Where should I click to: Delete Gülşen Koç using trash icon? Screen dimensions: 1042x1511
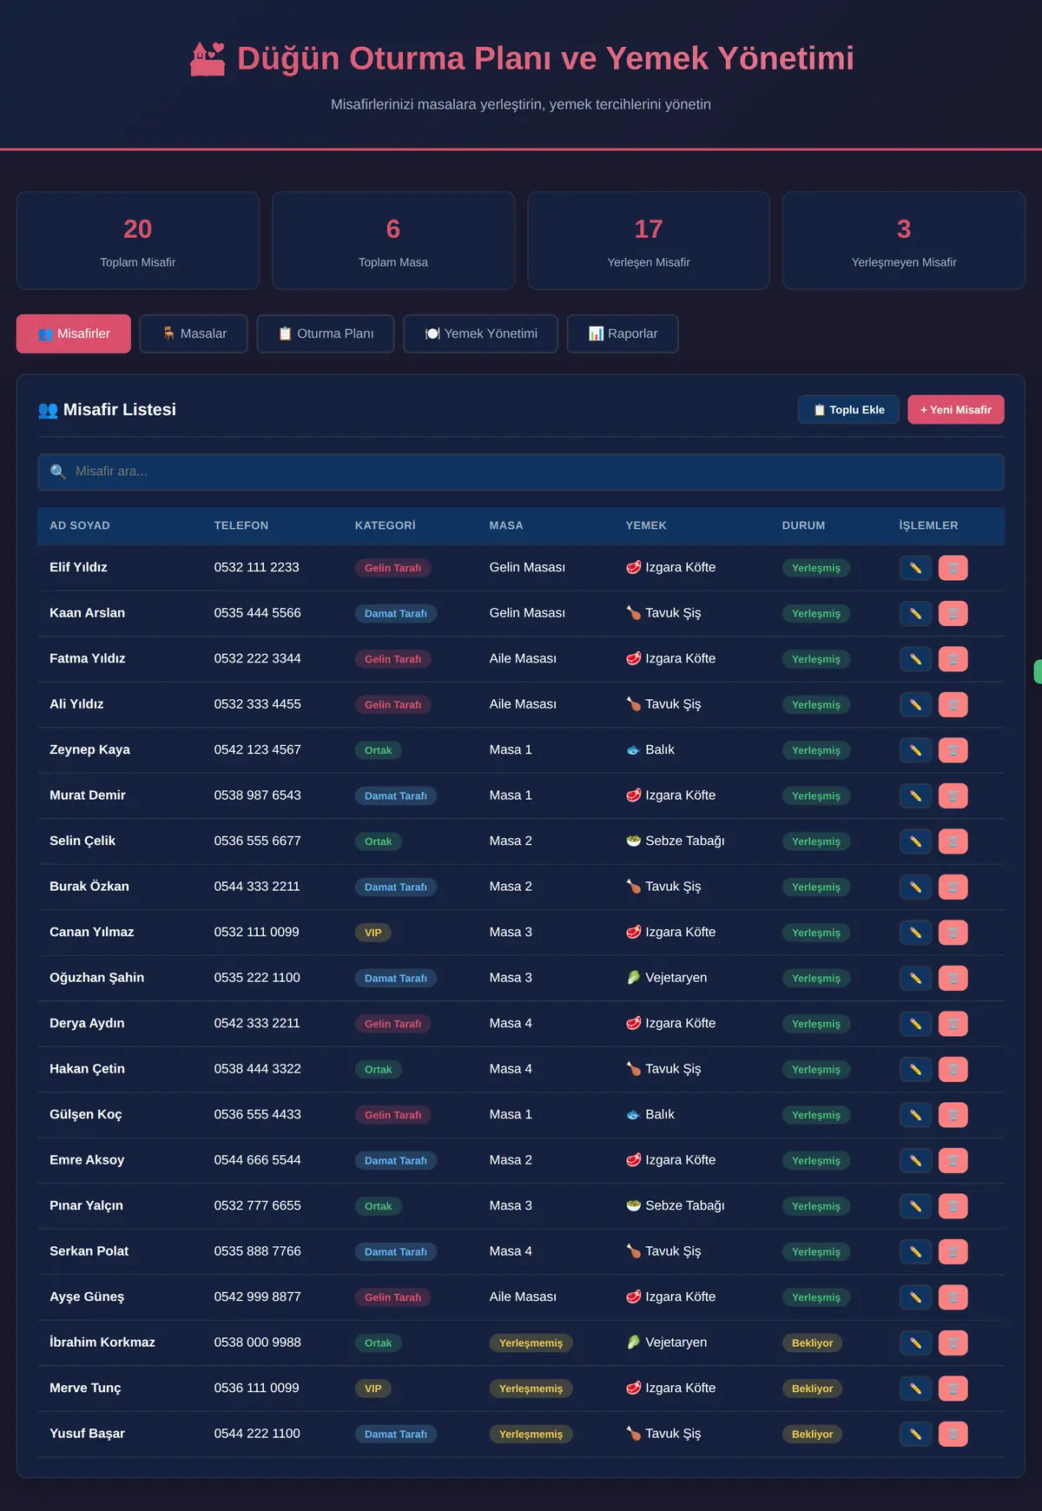pos(953,1115)
